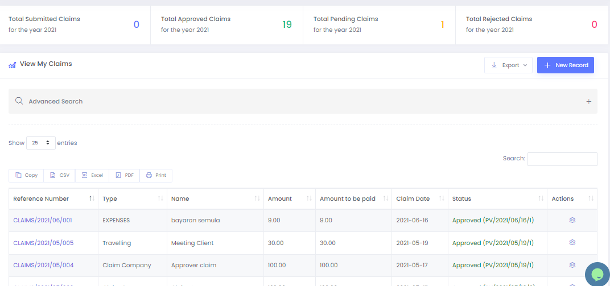Open claim CLAIMS/2021/06/001 link
The height and width of the screenshot is (286, 610).
point(43,221)
